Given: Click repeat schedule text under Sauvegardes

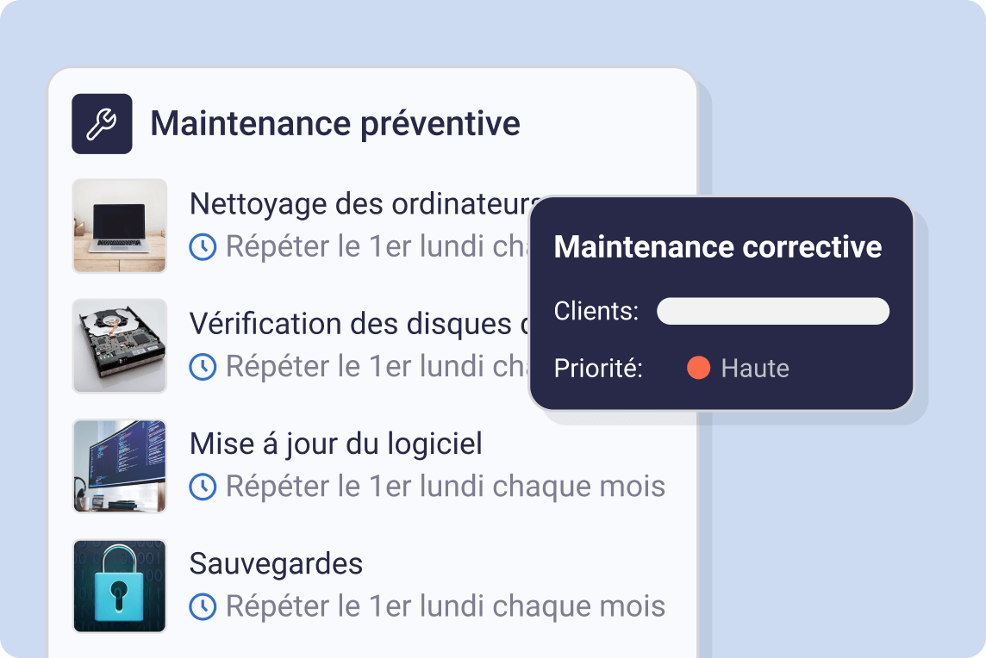Looking at the screenshot, I should tap(445, 606).
